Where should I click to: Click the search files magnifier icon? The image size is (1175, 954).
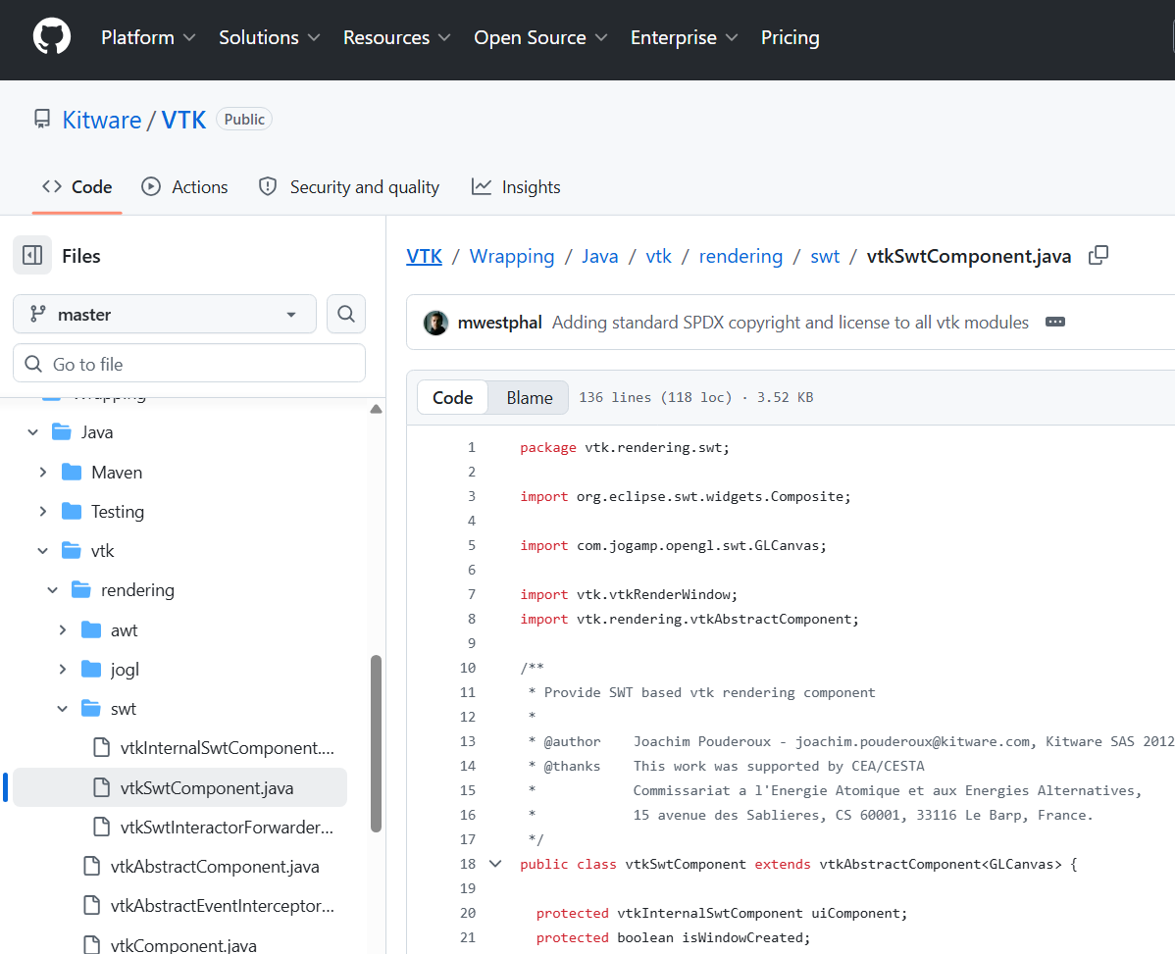coord(345,314)
